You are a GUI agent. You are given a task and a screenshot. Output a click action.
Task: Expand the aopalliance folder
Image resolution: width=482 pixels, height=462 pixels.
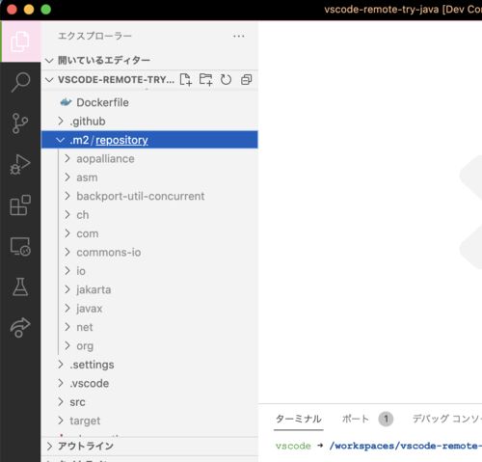point(149,158)
